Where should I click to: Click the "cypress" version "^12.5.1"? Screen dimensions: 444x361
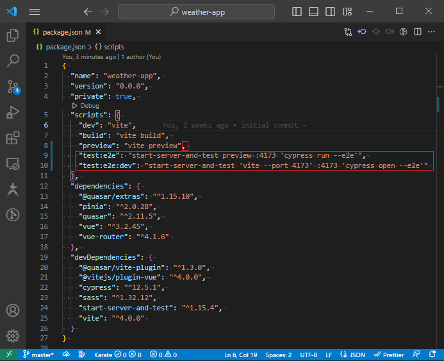click(x=142, y=288)
